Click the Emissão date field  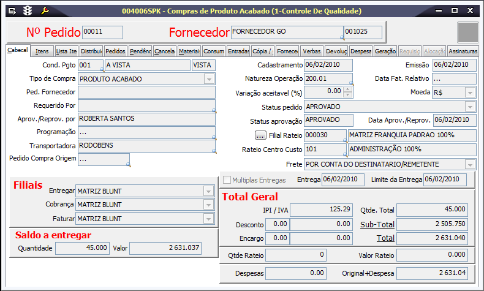tap(455, 65)
